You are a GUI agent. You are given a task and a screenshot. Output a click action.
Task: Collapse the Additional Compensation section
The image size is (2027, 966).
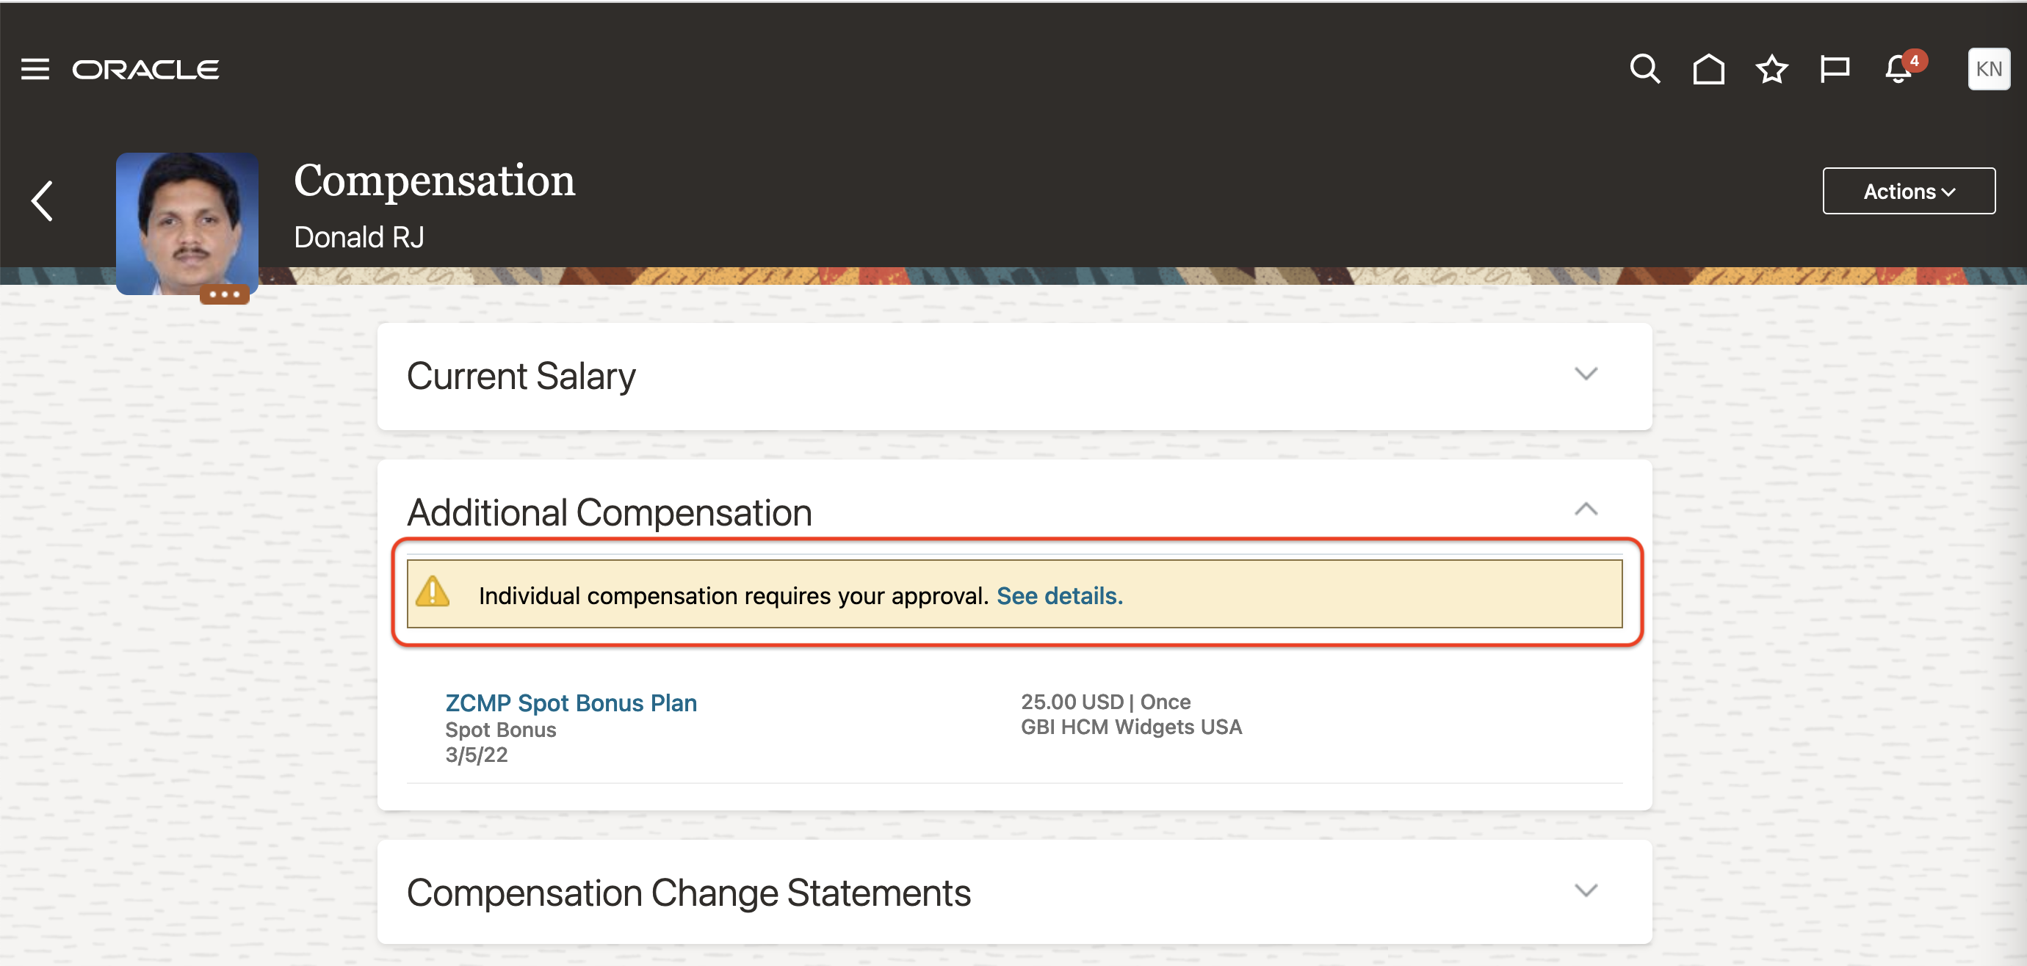point(1586,509)
